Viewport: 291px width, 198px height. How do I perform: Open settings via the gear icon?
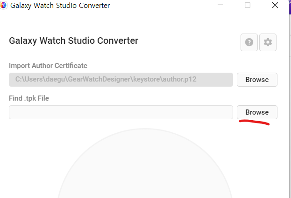(268, 42)
